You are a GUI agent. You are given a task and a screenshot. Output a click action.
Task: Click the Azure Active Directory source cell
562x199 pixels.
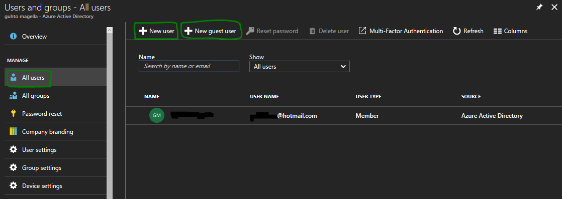pyautogui.click(x=492, y=116)
